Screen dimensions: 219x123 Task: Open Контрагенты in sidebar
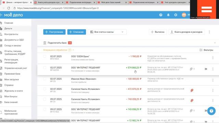11,34
